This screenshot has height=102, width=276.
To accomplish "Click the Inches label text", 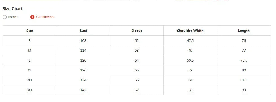I will click(13, 17).
